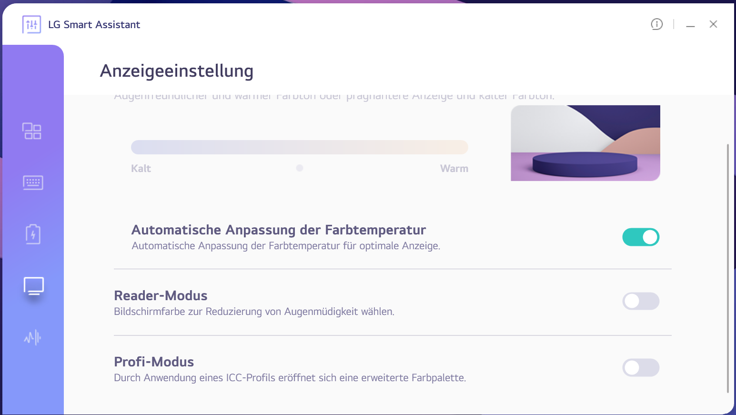Image resolution: width=736 pixels, height=415 pixels.
Task: Click the Anzeigeeinstellung page heading
Action: (x=177, y=71)
